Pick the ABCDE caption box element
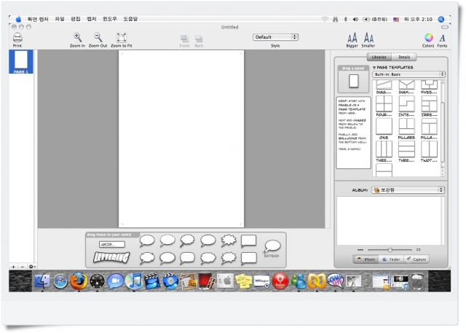This screenshot has height=333, width=466. (x=112, y=244)
